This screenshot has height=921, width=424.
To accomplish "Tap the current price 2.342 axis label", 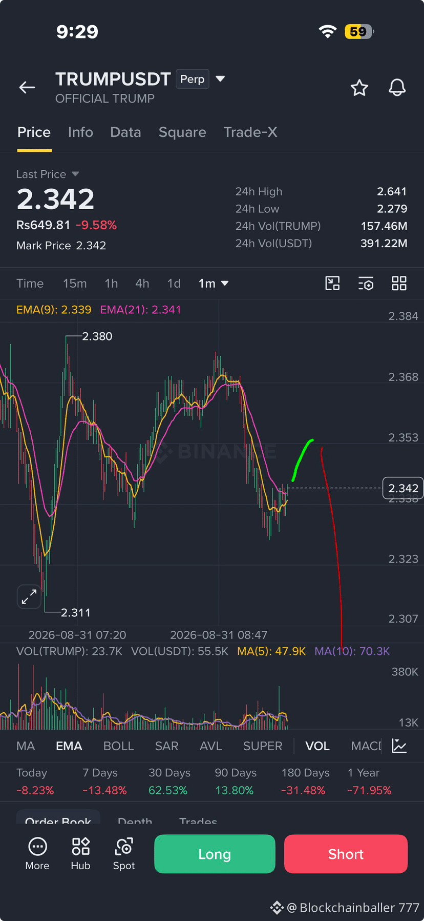I will click(403, 488).
